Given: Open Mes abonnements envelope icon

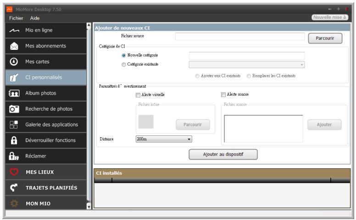Looking at the screenshot, I should (14, 46).
